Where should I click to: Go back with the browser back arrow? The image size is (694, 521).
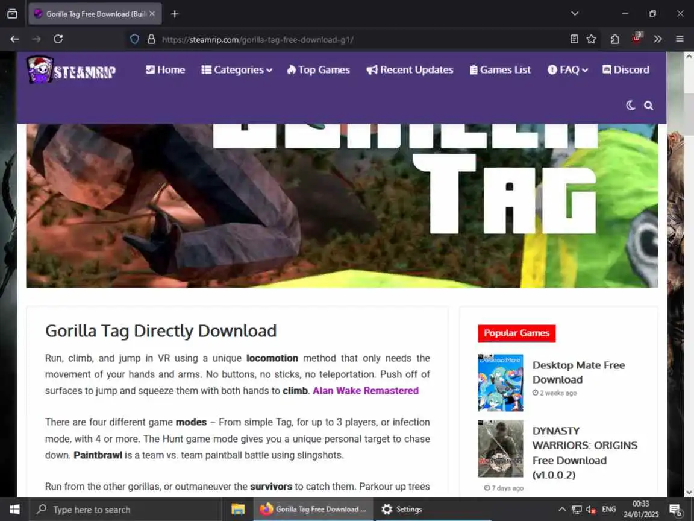pos(14,39)
